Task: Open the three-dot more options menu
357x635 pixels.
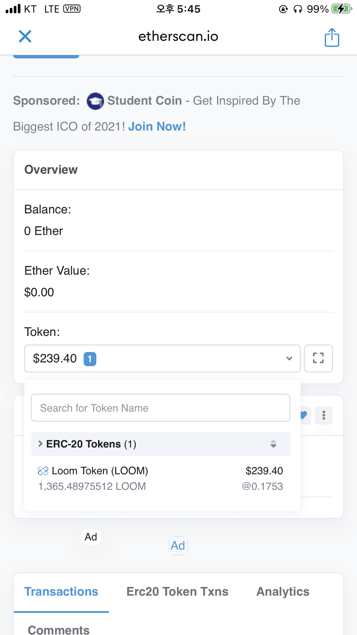Action: [x=324, y=415]
